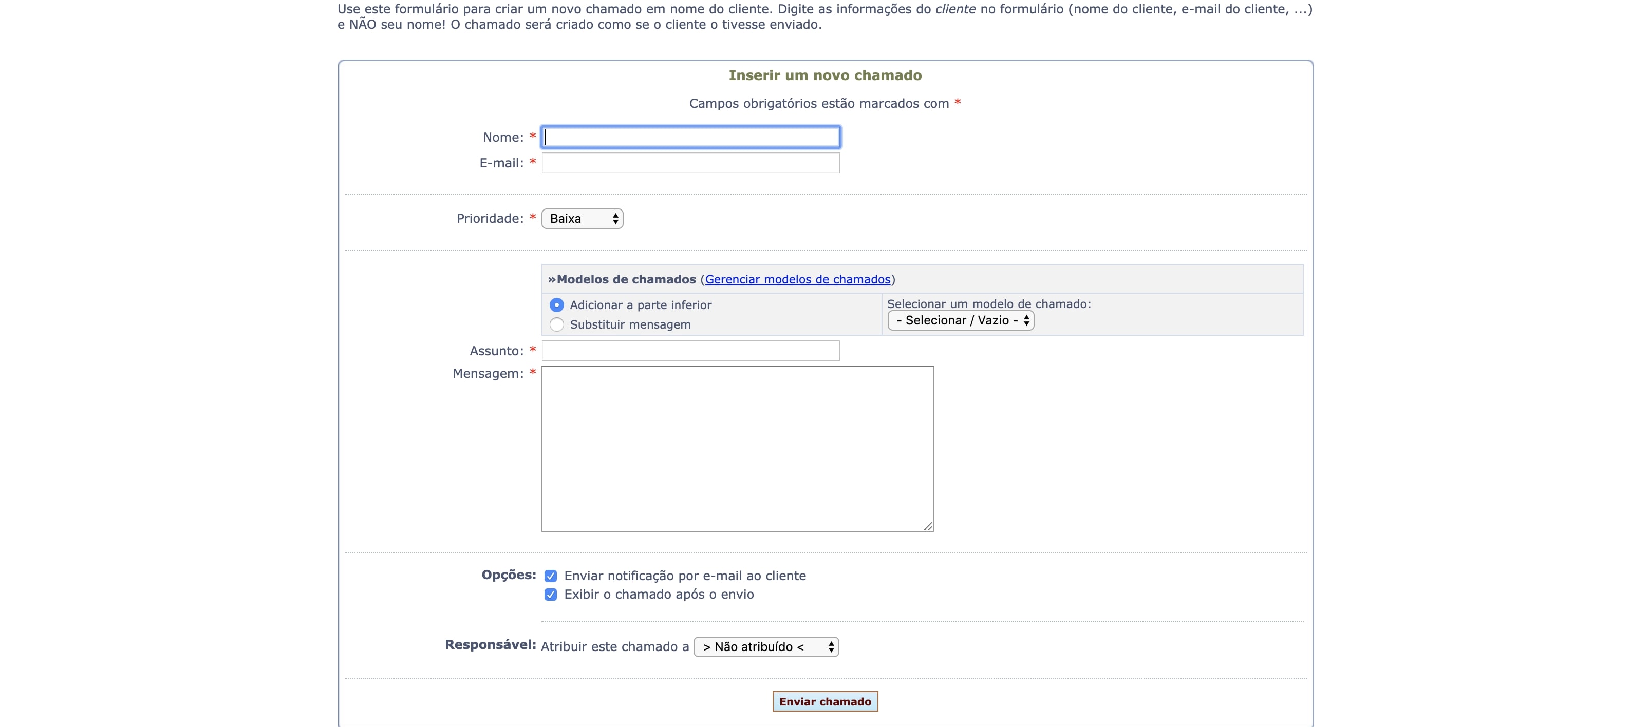Screen dimensions: 1649x727
Task: Open the Prioridade dropdown showing Baixa
Action: 581,219
